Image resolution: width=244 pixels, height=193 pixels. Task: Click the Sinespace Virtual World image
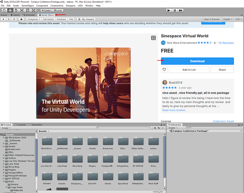pyautogui.click(x=83, y=83)
